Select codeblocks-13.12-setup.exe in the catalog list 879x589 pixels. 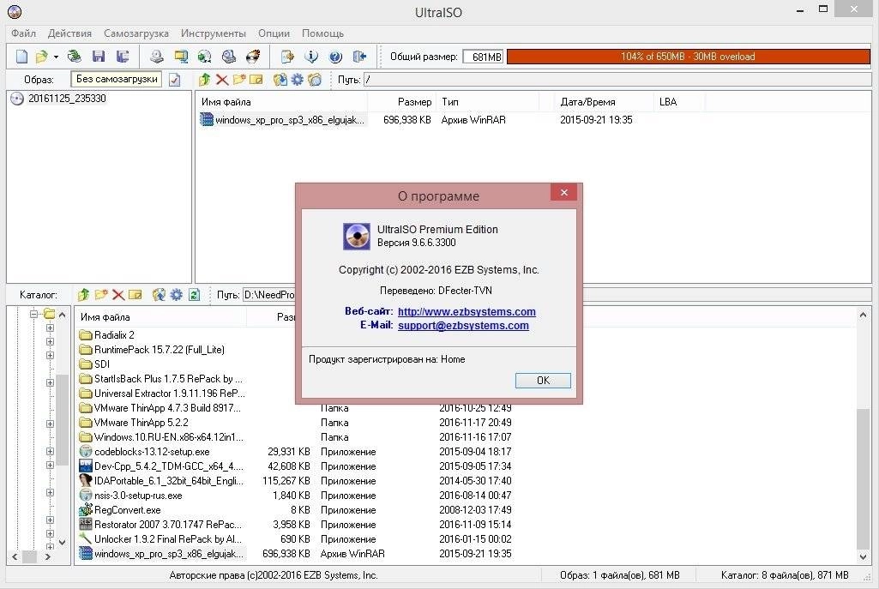pos(145,452)
